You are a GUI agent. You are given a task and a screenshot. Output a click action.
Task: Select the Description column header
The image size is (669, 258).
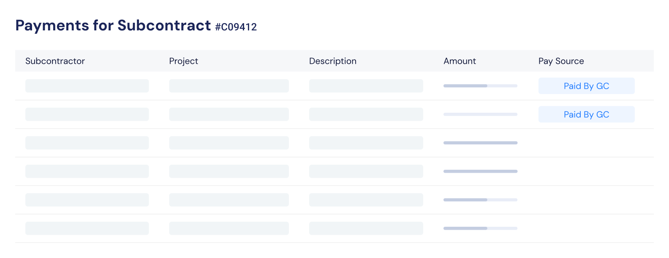[333, 61]
